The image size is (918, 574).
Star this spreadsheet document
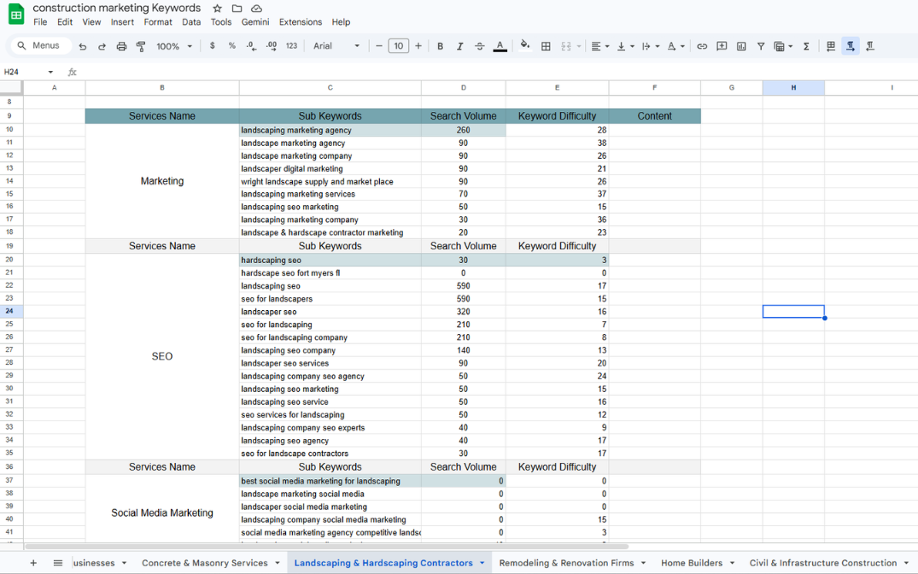pyautogui.click(x=218, y=9)
